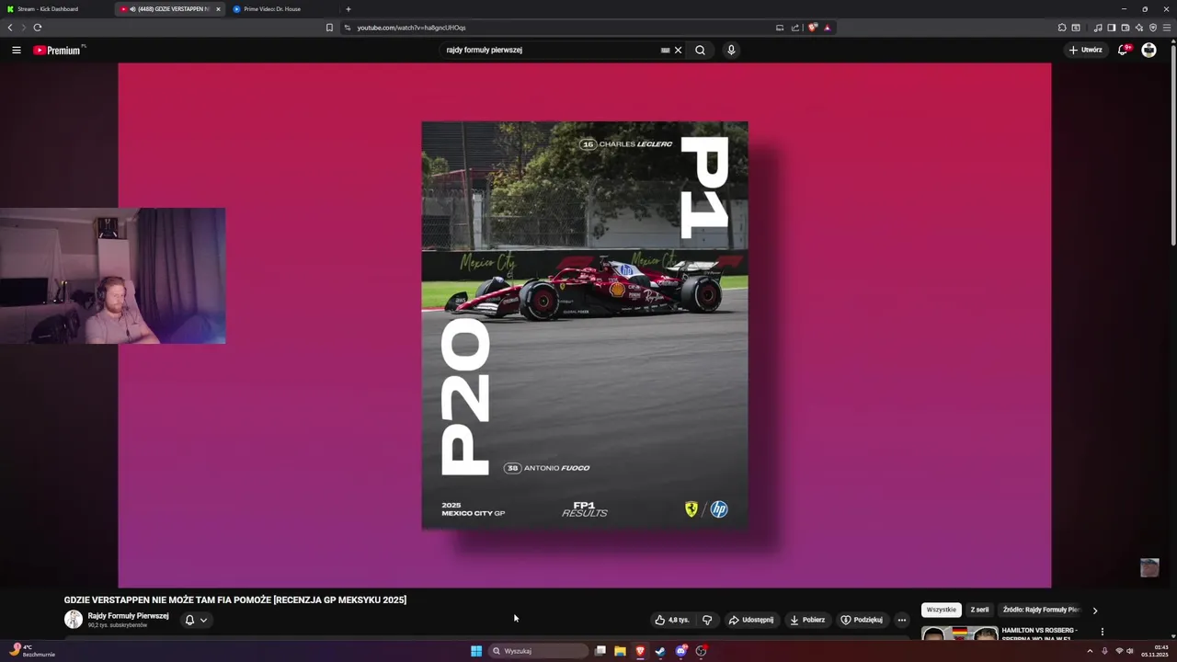Open YouTube notifications bell with 9+ badge
This screenshot has width=1177, height=662.
(1123, 50)
